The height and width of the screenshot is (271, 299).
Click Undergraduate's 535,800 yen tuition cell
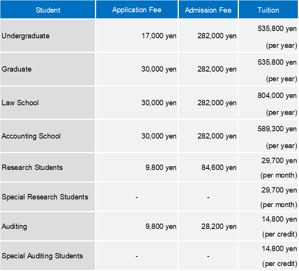click(x=277, y=29)
